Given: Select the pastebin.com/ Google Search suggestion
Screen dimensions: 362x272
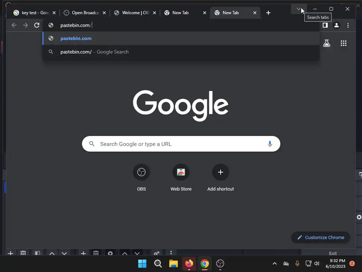Looking at the screenshot, I should (x=181, y=52).
